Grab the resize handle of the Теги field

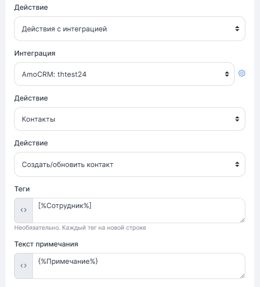pos(242,221)
